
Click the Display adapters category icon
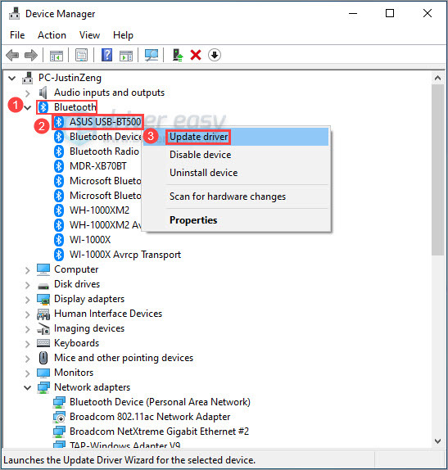coord(43,299)
